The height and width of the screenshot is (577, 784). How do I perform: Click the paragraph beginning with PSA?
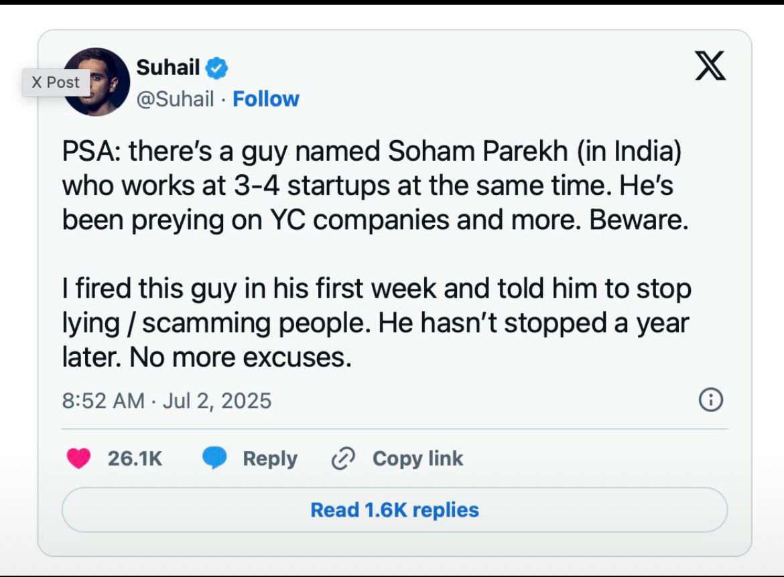375,186
